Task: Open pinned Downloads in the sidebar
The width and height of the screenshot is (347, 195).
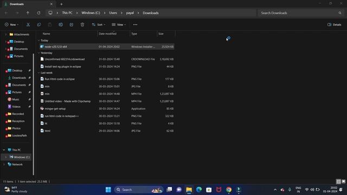Action: click(x=18, y=78)
